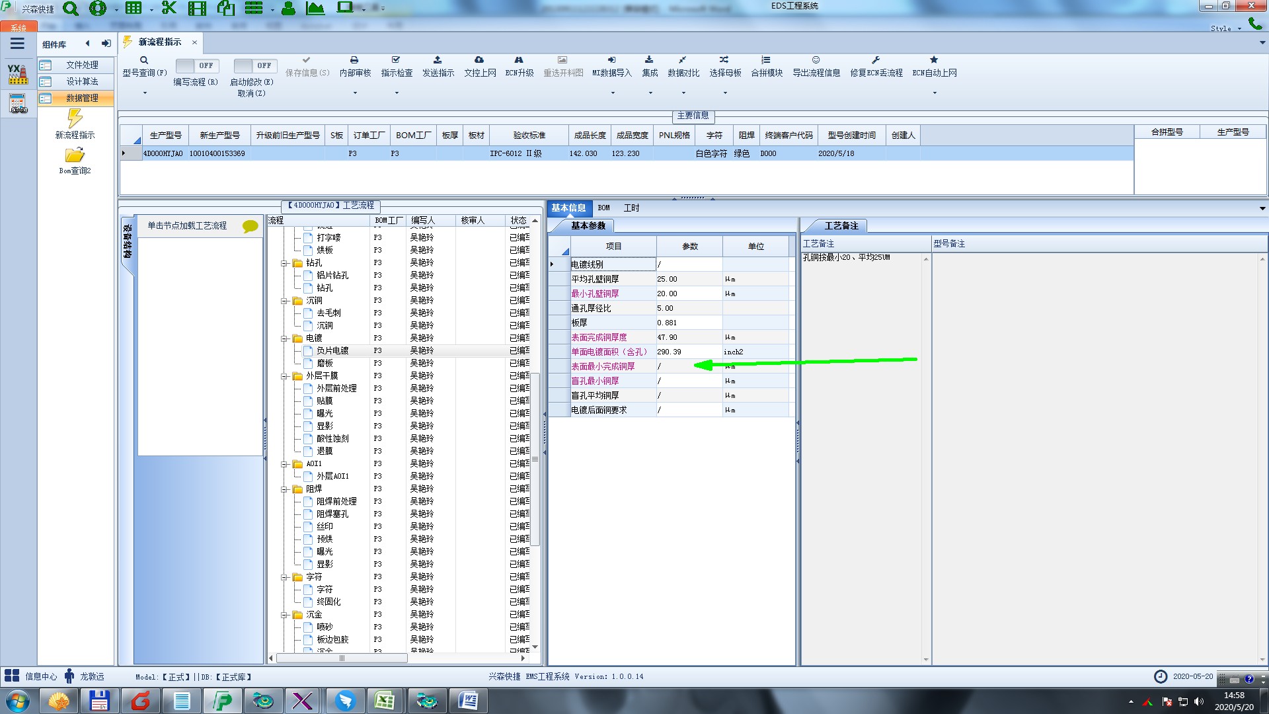Click 发送指示 upload toolbar button
This screenshot has width=1269, height=714.
(x=438, y=67)
